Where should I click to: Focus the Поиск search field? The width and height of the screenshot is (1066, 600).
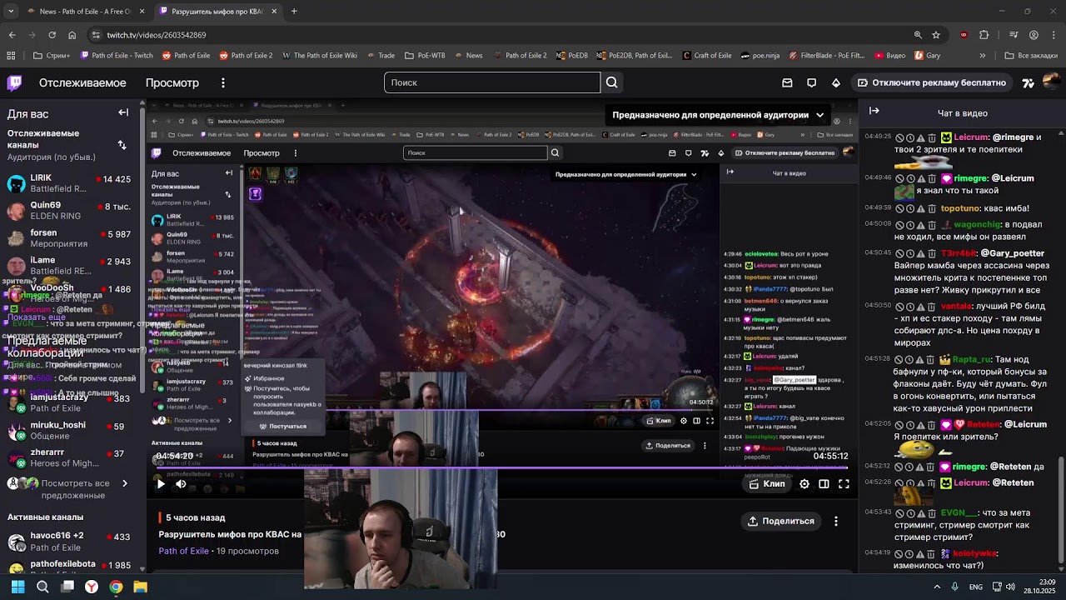[492, 82]
